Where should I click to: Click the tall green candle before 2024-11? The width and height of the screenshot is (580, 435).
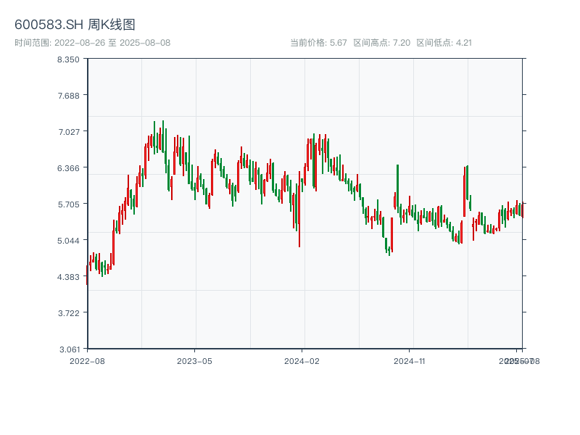[x=397, y=188]
